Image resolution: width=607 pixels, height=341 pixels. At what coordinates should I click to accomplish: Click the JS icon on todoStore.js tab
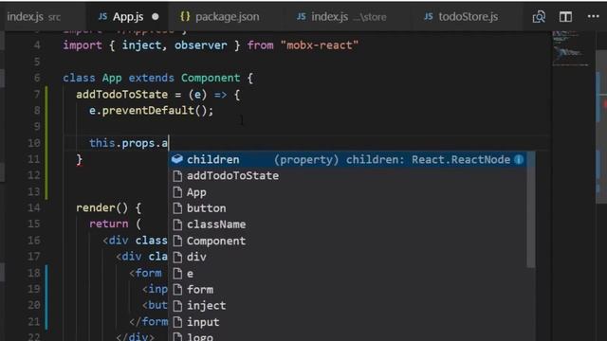pos(428,17)
